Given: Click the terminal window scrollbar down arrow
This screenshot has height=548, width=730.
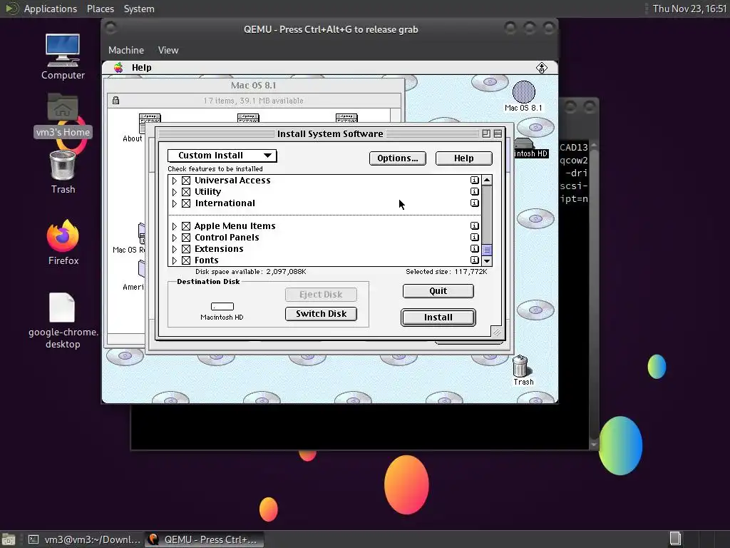Looking at the screenshot, I should click(x=594, y=445).
